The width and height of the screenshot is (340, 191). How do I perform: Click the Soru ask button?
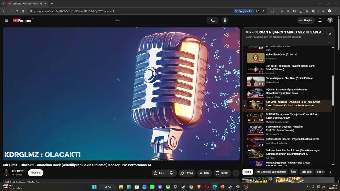coord(205,173)
